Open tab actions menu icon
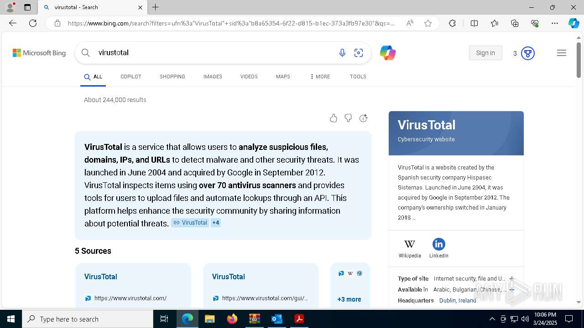 (x=27, y=7)
